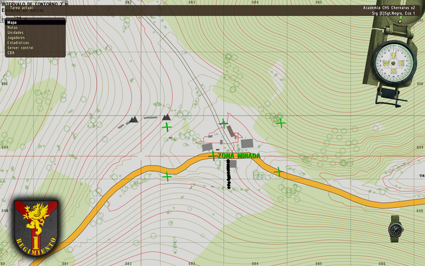Screen dimensions: 425x266
Task: Select green cross marker on the railway line
Action: (x=223, y=123)
